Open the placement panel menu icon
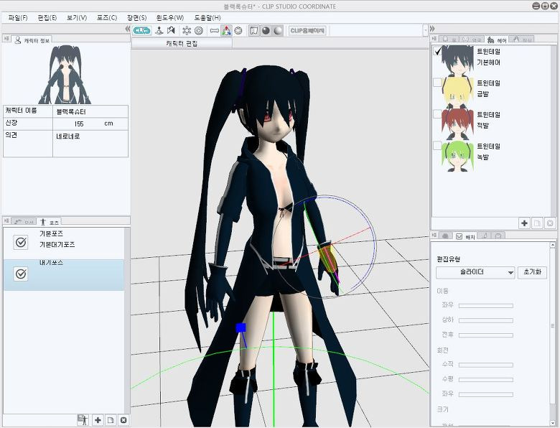Image resolution: width=560 pixels, height=428 pixels. 434,235
